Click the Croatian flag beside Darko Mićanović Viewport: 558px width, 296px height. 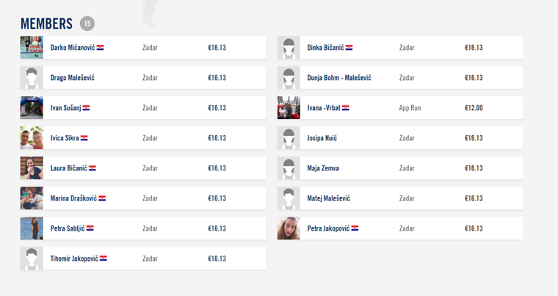(x=101, y=47)
